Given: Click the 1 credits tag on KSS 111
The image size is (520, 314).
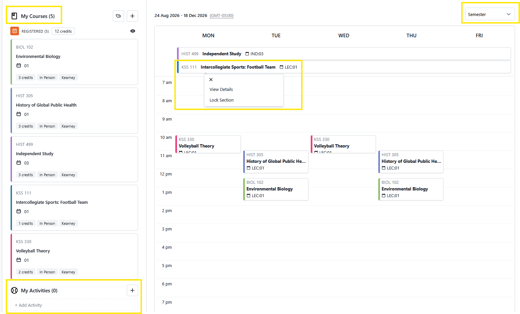Looking at the screenshot, I should click(x=26, y=223).
